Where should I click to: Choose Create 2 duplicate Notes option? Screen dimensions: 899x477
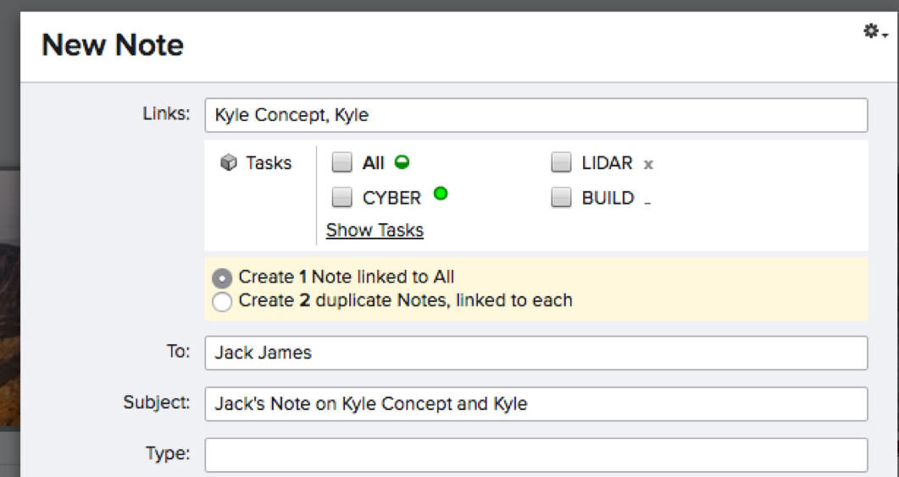222,301
